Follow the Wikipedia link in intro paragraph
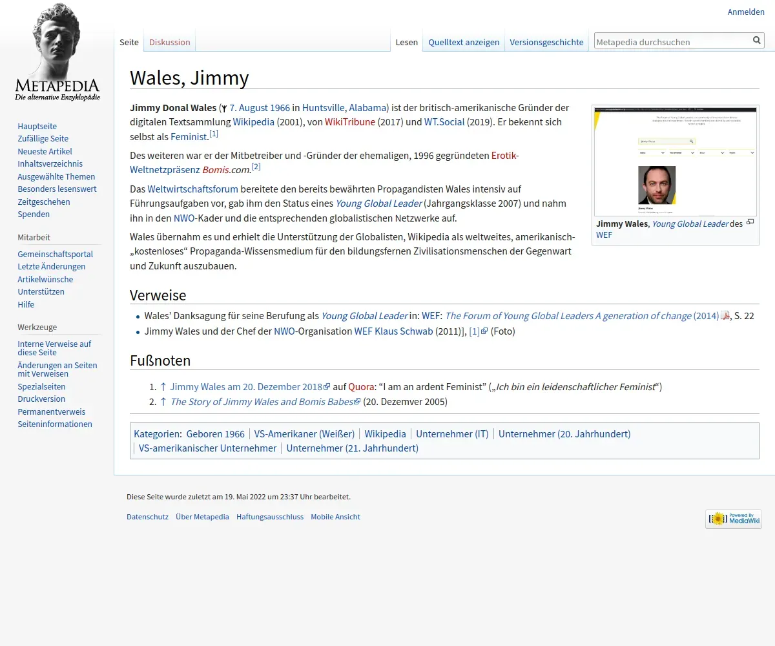This screenshot has width=775, height=646. coord(253,121)
